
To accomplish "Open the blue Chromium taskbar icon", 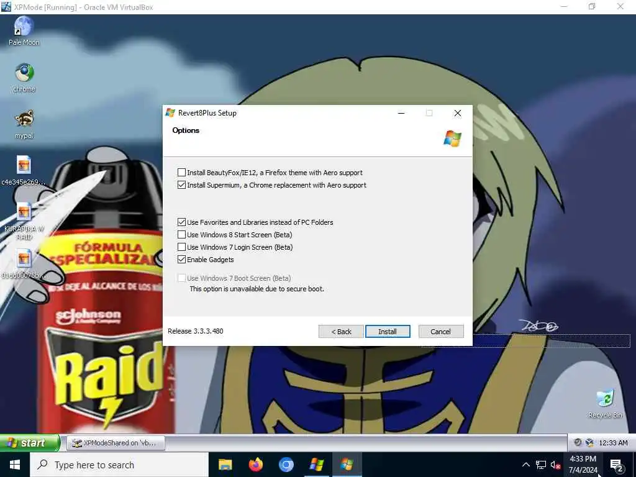I will [x=286, y=465].
